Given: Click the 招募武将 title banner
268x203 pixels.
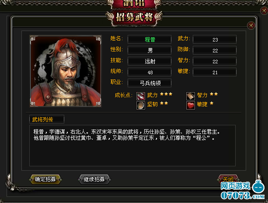Looking at the screenshot, I should tap(134, 17).
